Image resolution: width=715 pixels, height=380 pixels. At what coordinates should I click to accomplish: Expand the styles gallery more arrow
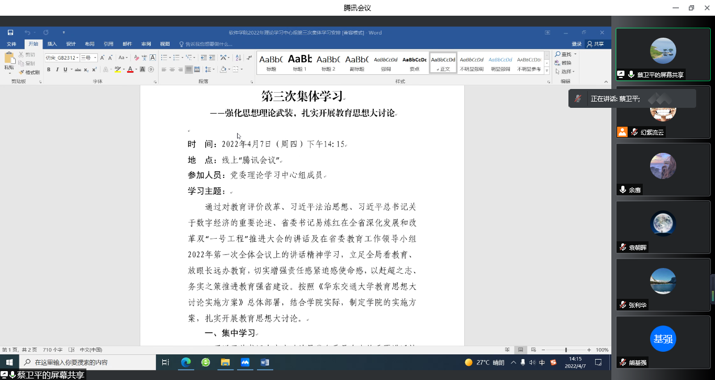(x=547, y=71)
